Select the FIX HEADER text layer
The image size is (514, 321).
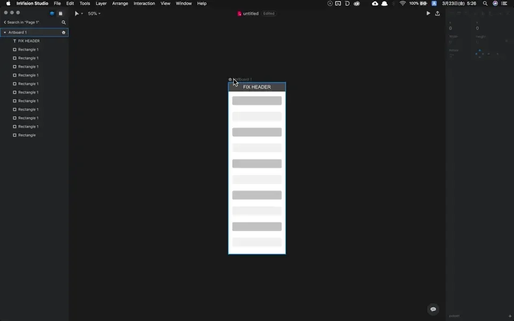[x=28, y=41]
